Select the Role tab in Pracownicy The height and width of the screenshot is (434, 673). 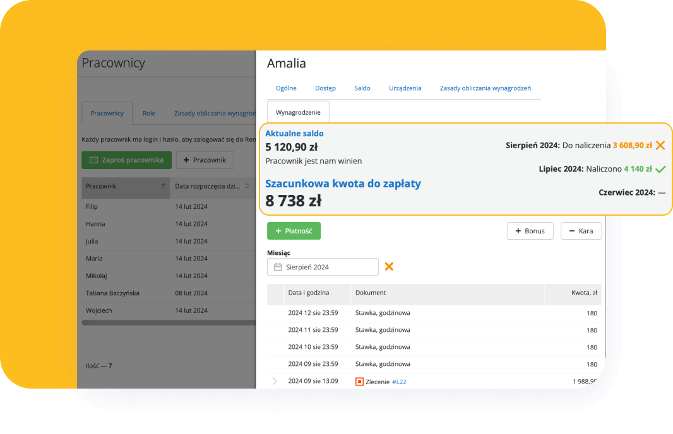[x=148, y=114]
